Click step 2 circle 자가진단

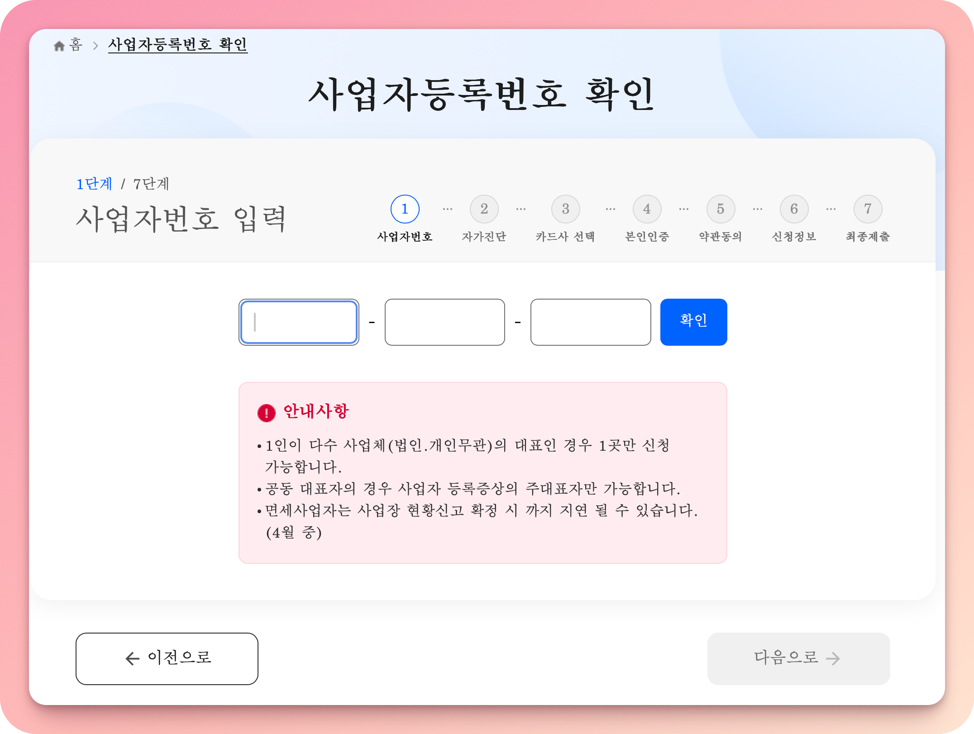pos(484,209)
